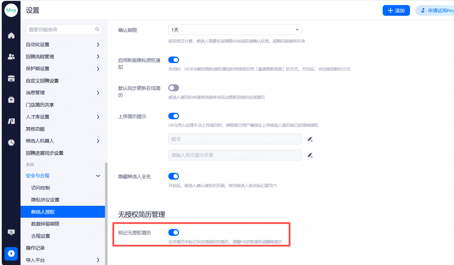
Task: Toggle 启用新版隐私授权通知 switch
Action: (x=174, y=60)
